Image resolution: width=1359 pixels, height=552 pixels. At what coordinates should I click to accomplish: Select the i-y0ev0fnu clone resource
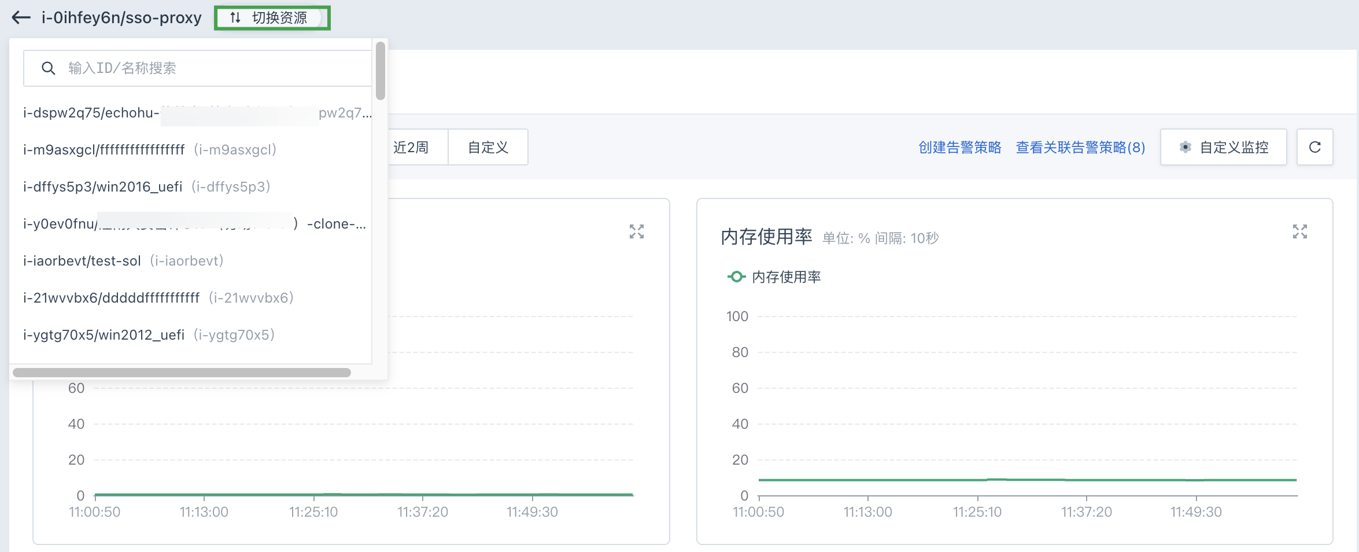point(194,224)
